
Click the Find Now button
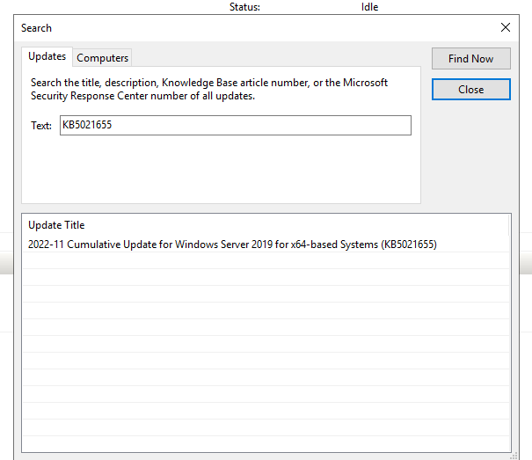471,59
